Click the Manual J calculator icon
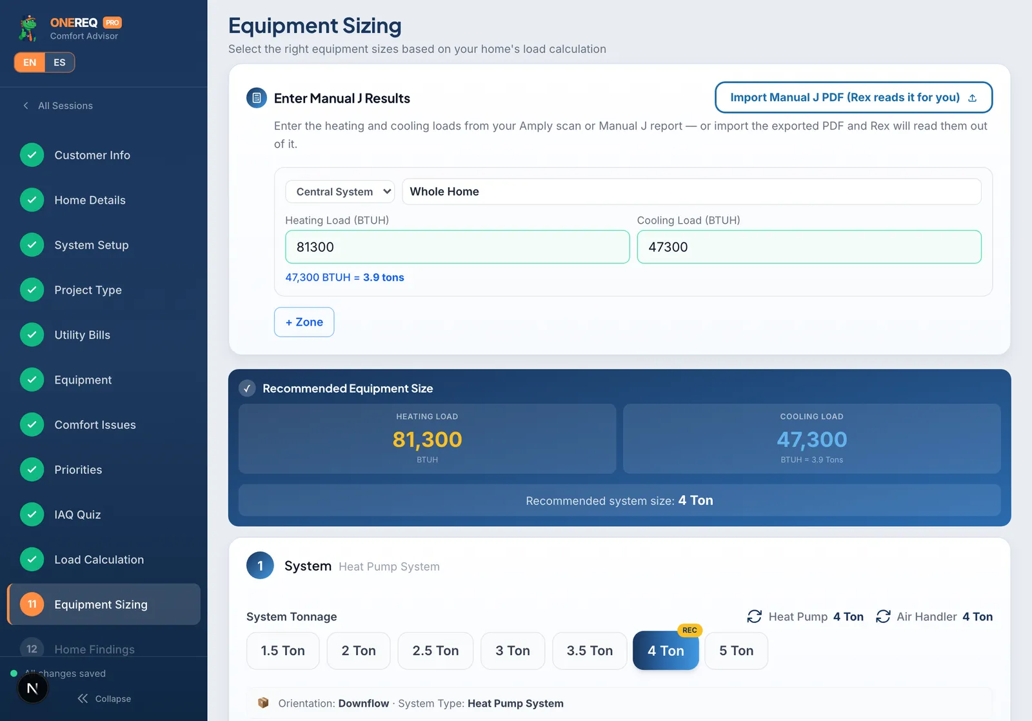 [x=257, y=98]
